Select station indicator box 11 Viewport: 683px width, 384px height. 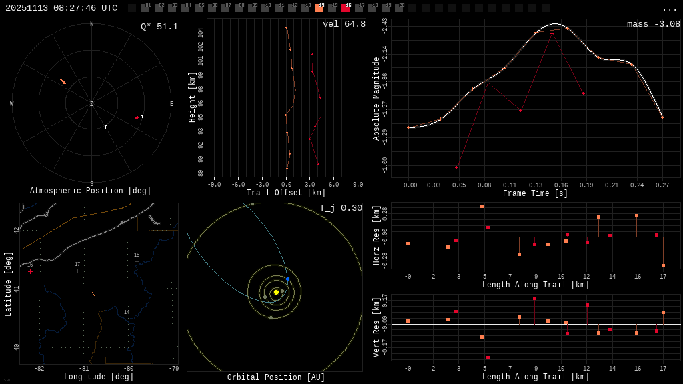click(x=279, y=8)
